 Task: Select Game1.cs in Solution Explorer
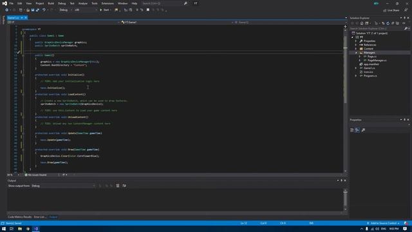pyautogui.click(x=370, y=68)
